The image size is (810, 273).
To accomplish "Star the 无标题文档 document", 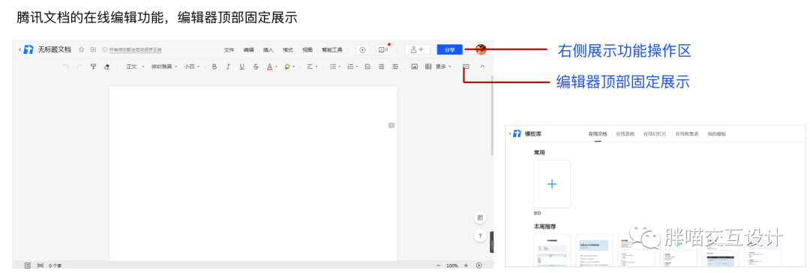I will (x=81, y=49).
